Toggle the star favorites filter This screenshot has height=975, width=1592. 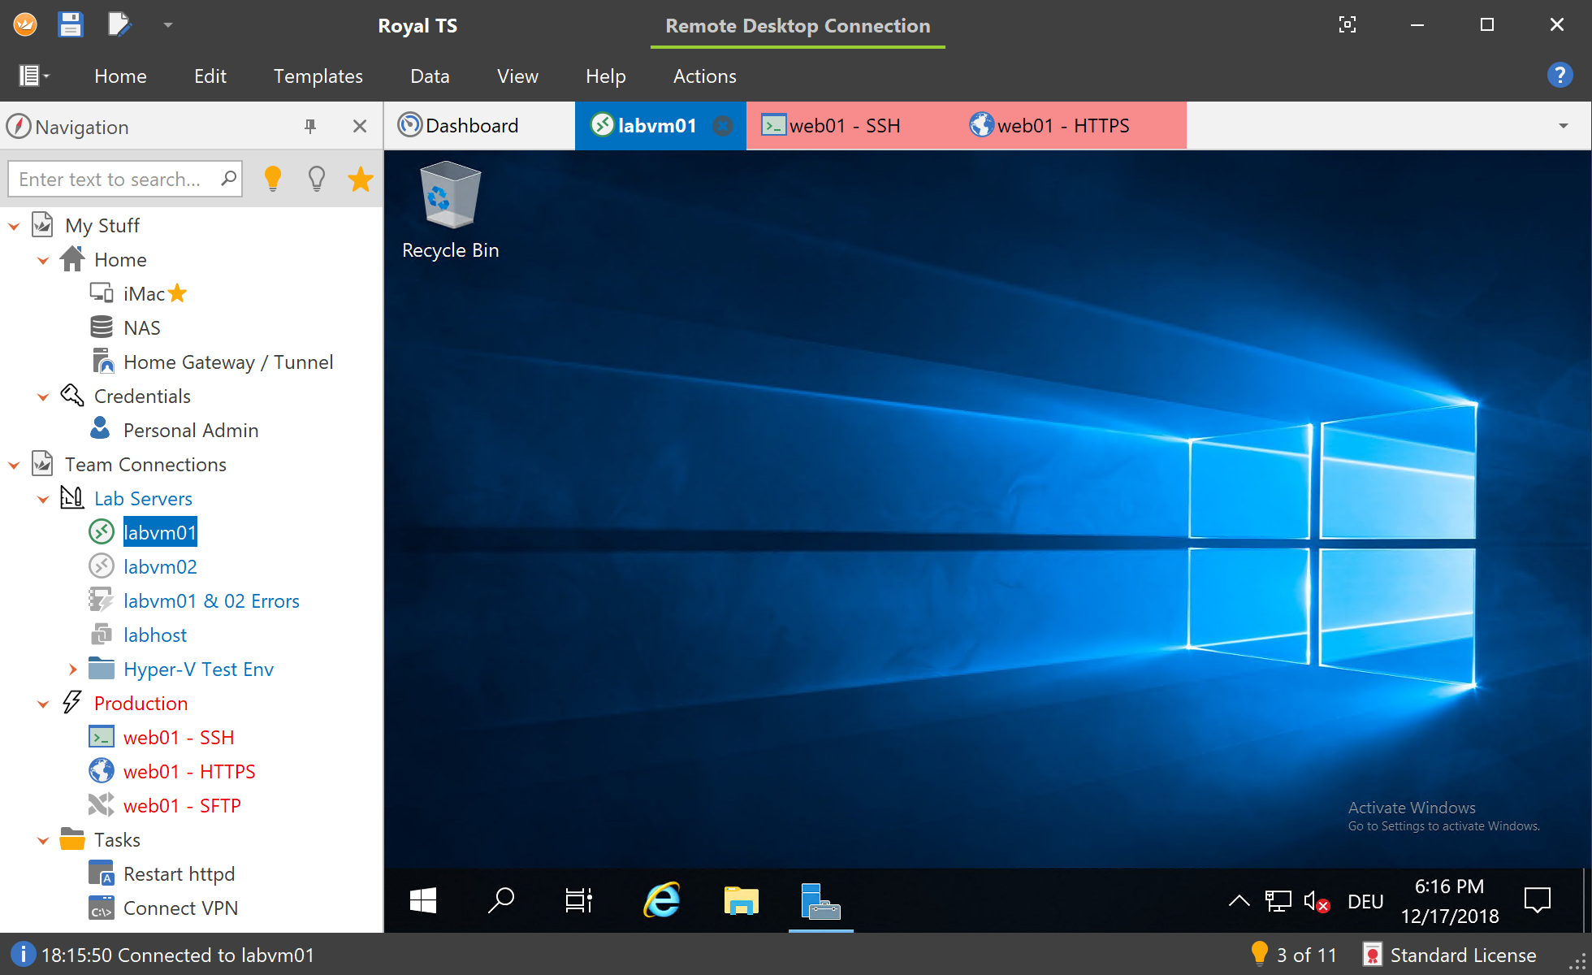361,179
